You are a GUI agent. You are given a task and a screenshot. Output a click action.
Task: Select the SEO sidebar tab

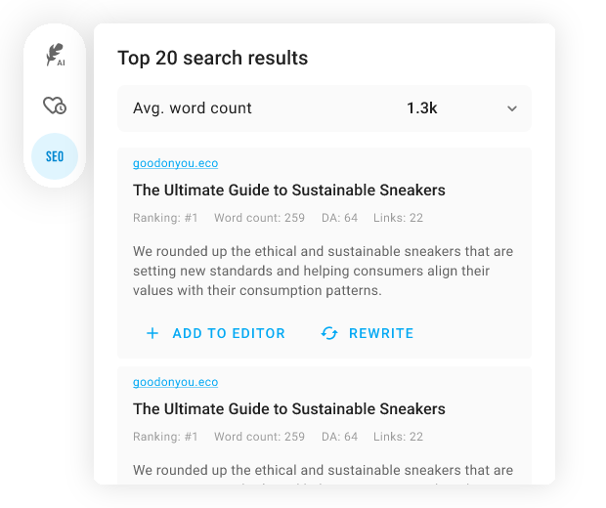coord(55,156)
